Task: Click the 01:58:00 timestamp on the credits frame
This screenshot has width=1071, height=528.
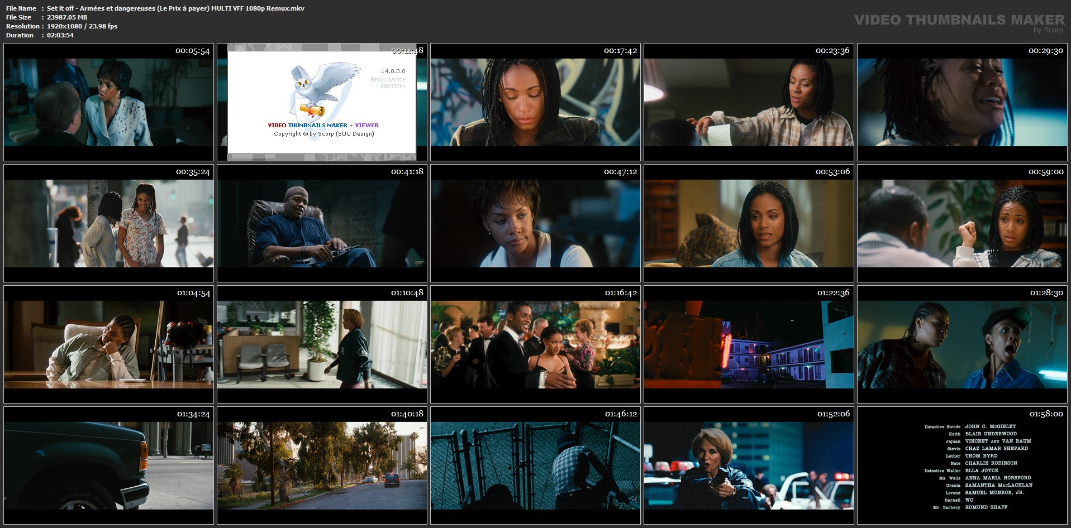Action: pos(1046,414)
